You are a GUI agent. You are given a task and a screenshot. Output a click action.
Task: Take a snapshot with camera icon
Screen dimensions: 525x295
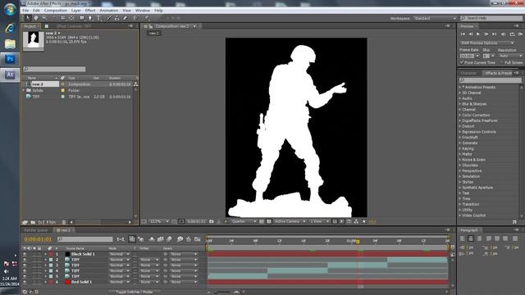point(212,221)
